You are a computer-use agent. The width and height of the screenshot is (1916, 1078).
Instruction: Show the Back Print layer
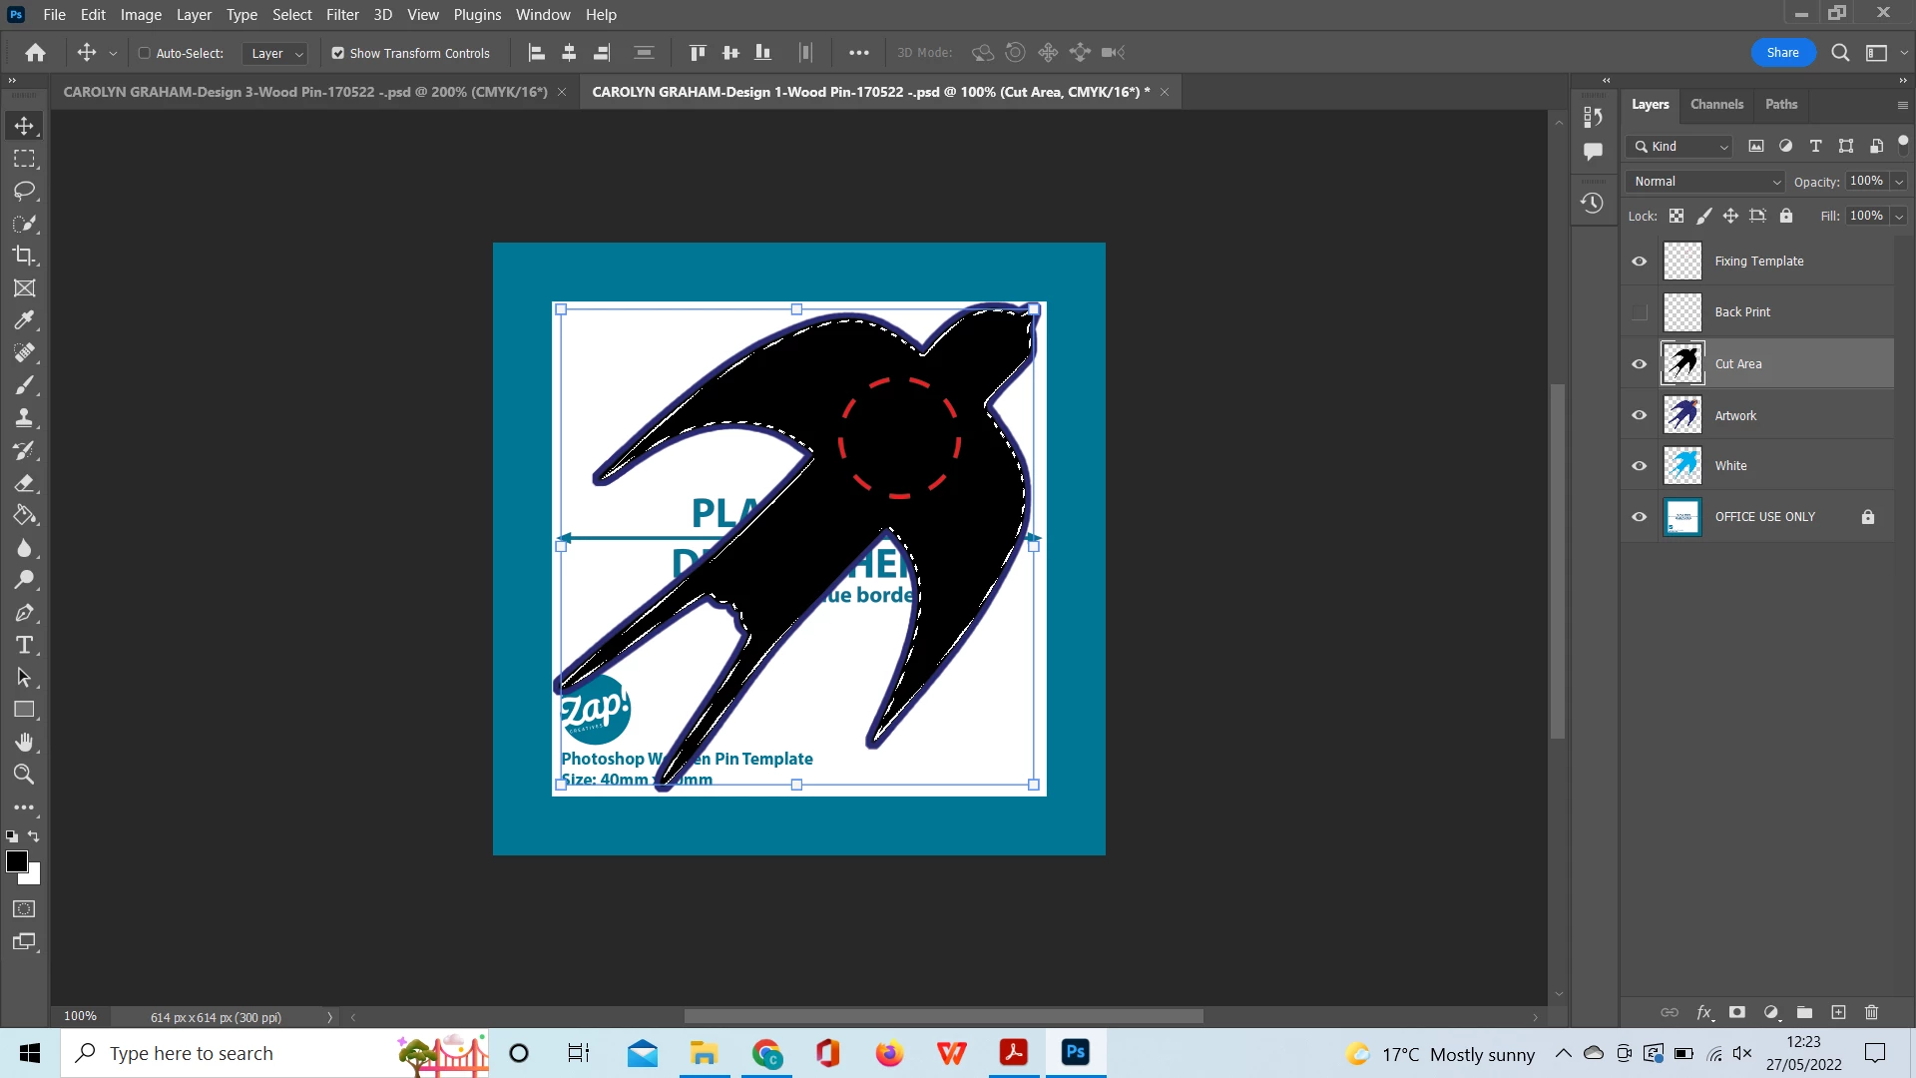[1639, 312]
